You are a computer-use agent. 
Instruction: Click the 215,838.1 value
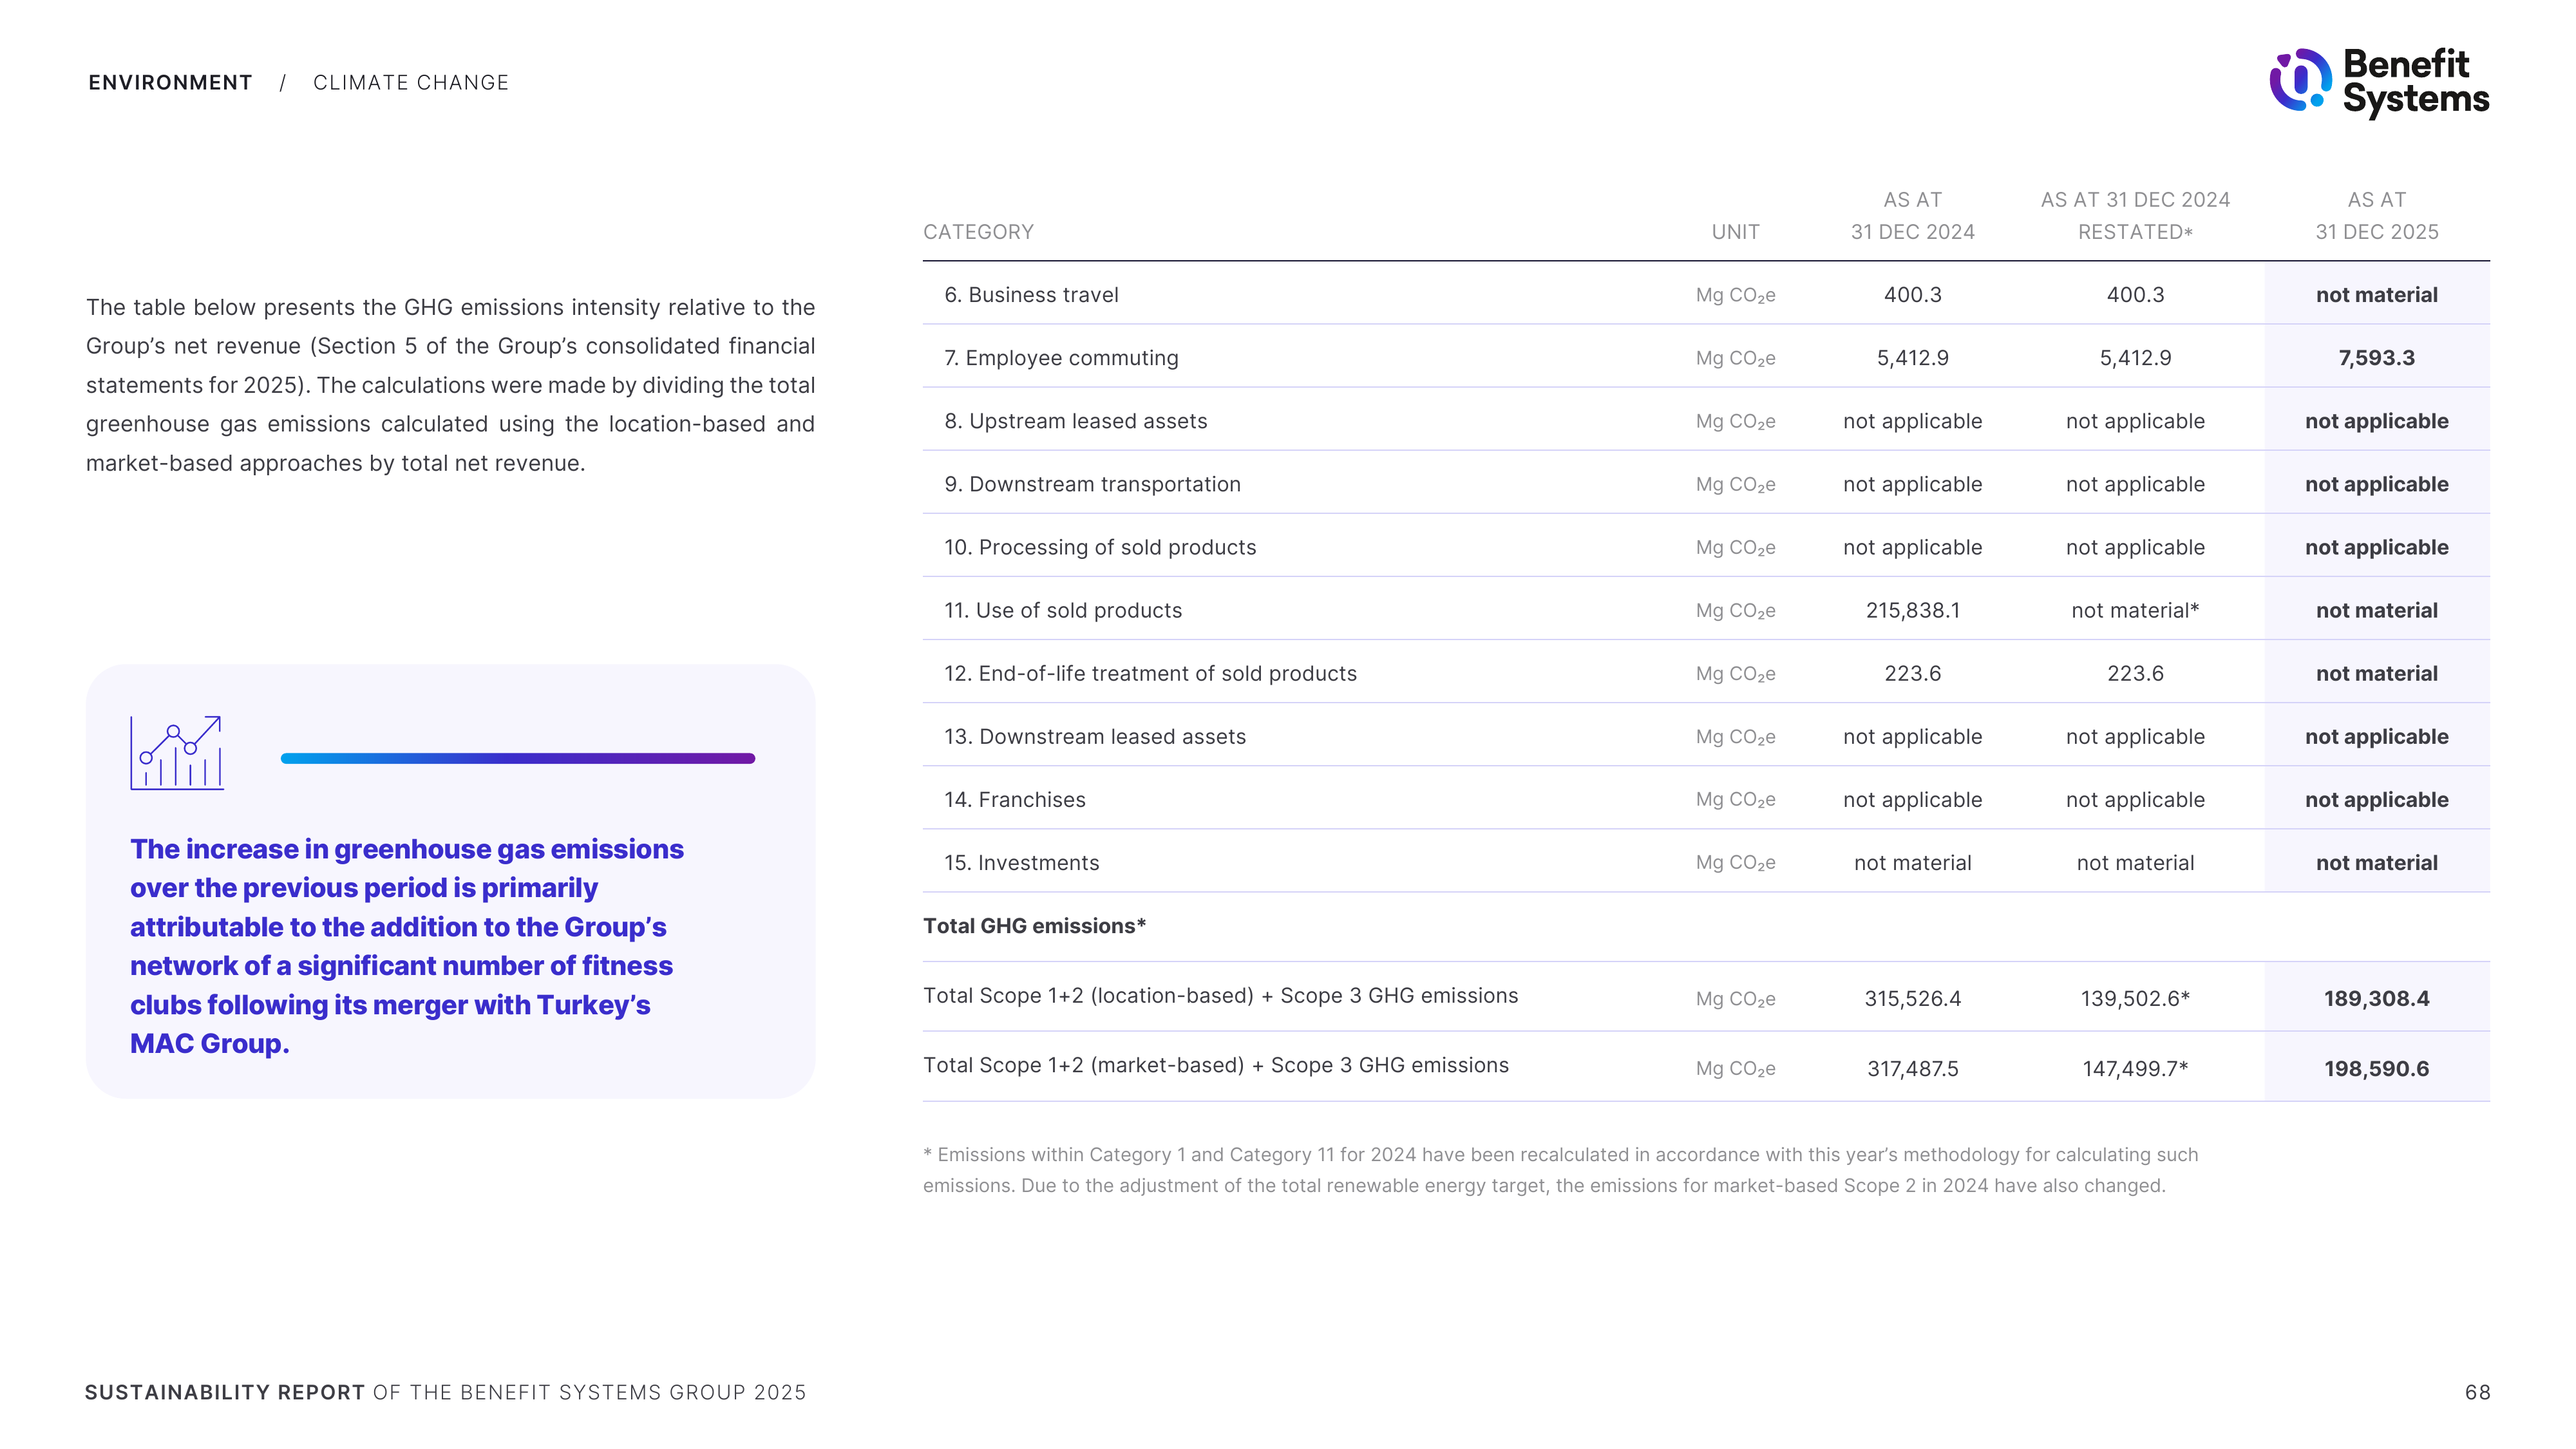point(1912,610)
